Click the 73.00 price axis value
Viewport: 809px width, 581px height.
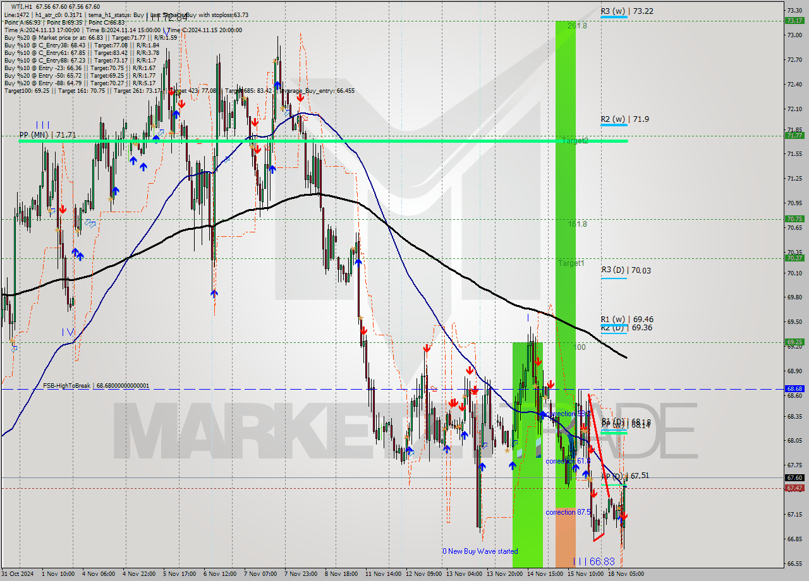point(794,35)
